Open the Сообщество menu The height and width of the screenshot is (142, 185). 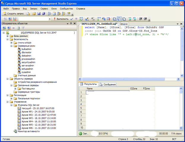pos(66,9)
